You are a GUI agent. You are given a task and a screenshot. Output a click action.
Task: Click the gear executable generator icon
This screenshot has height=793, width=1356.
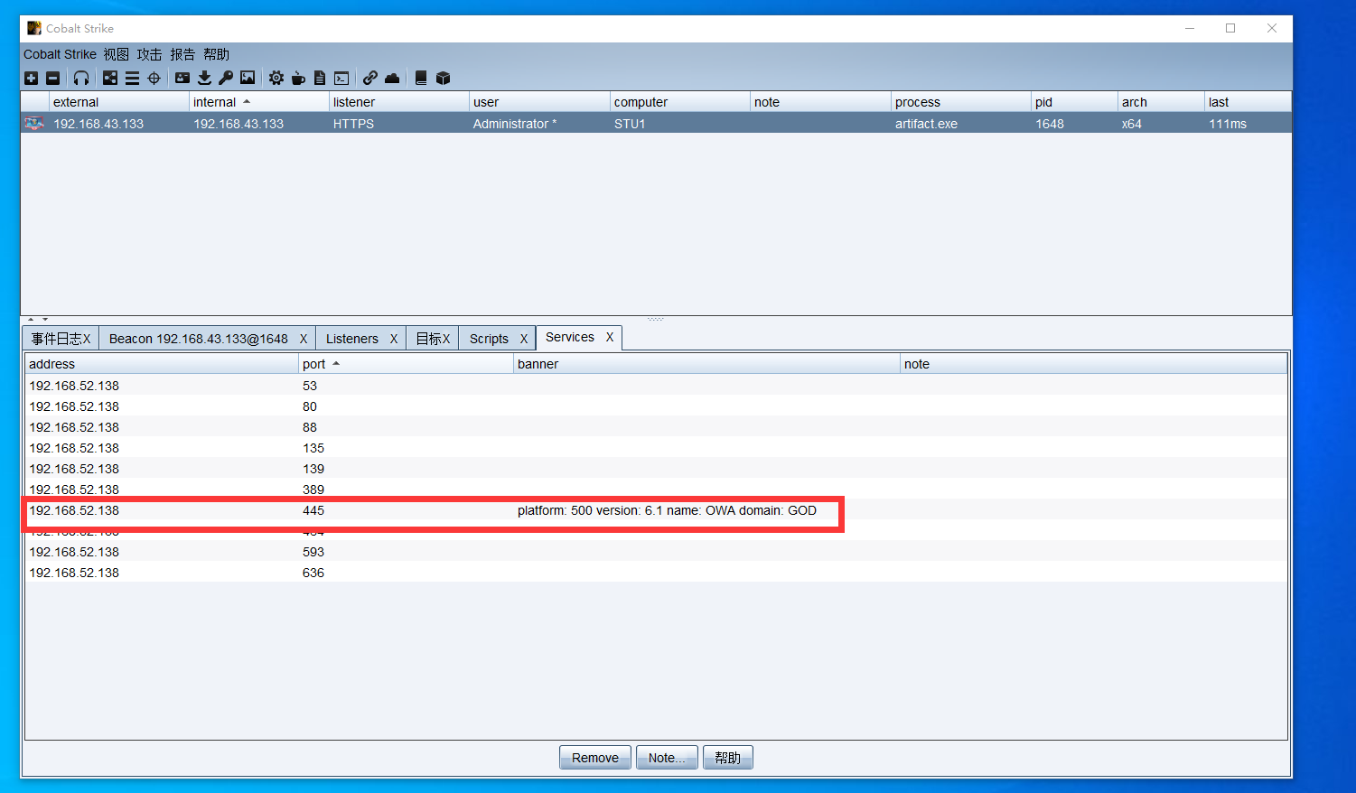276,78
